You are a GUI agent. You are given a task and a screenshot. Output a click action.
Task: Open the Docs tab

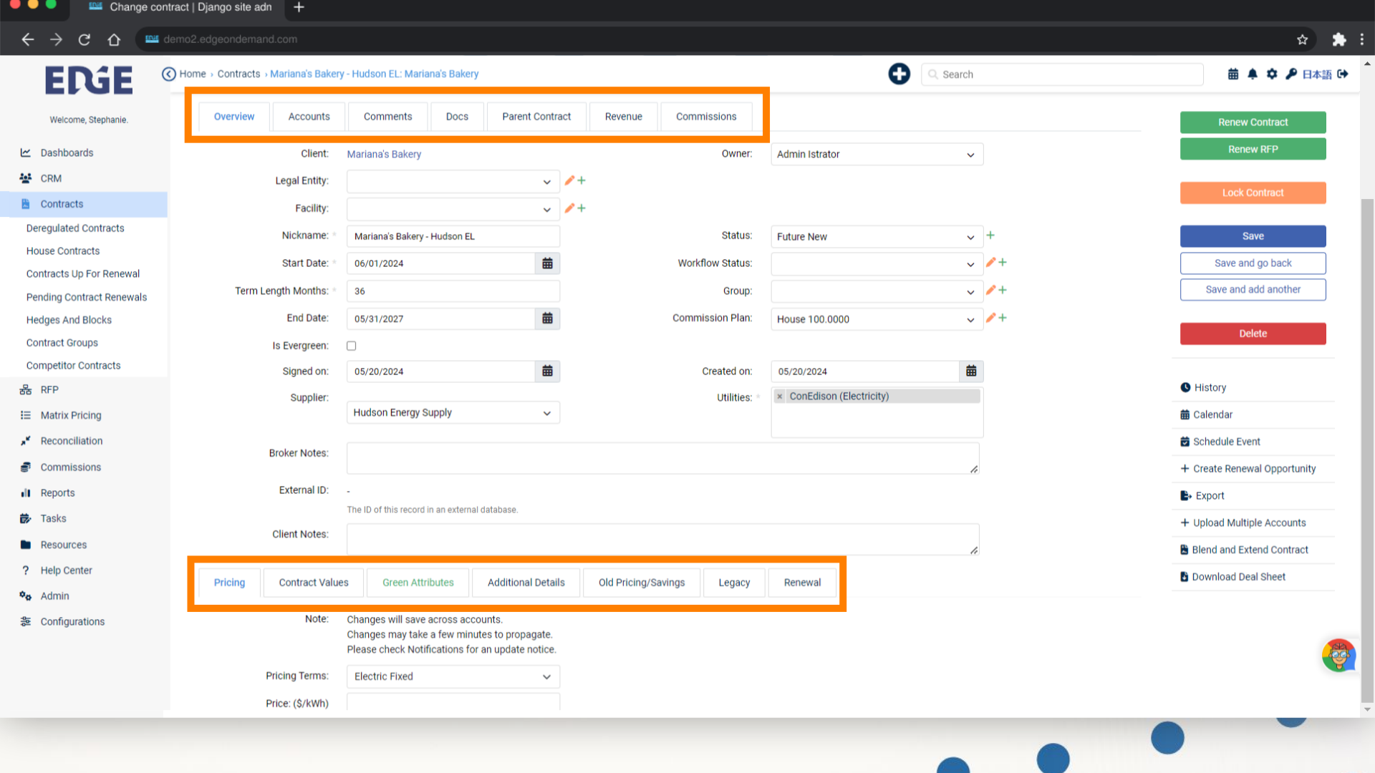pyautogui.click(x=457, y=117)
